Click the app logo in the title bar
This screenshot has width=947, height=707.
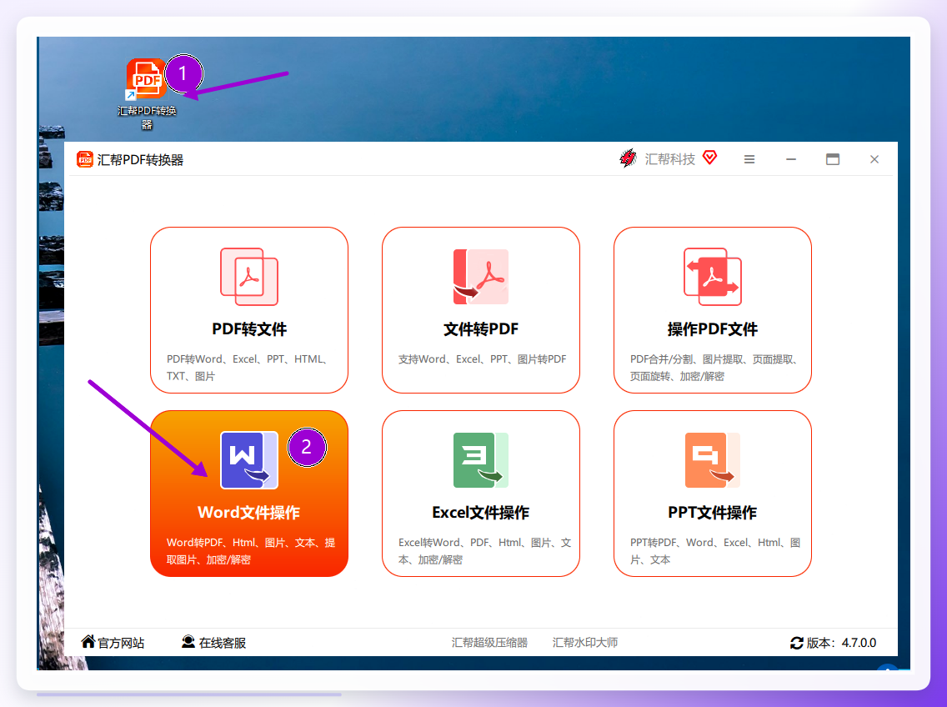[x=84, y=159]
